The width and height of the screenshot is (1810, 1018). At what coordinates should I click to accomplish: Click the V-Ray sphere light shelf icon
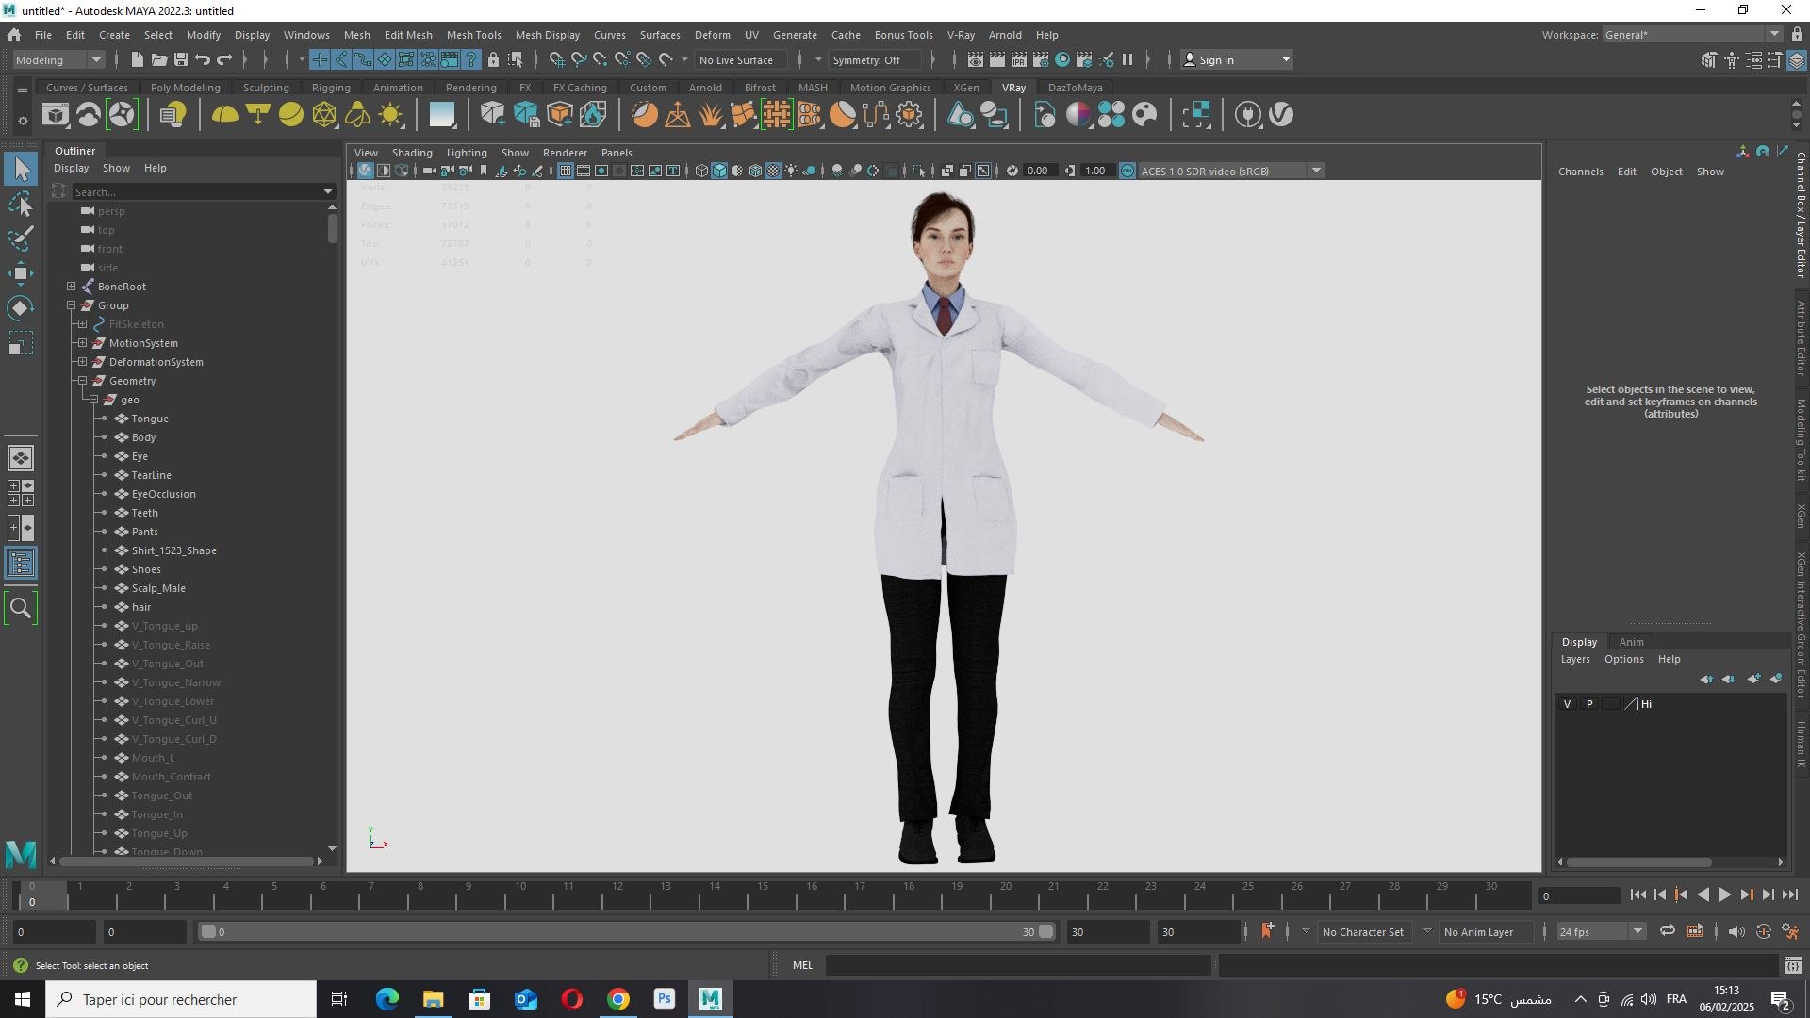pyautogui.click(x=291, y=115)
